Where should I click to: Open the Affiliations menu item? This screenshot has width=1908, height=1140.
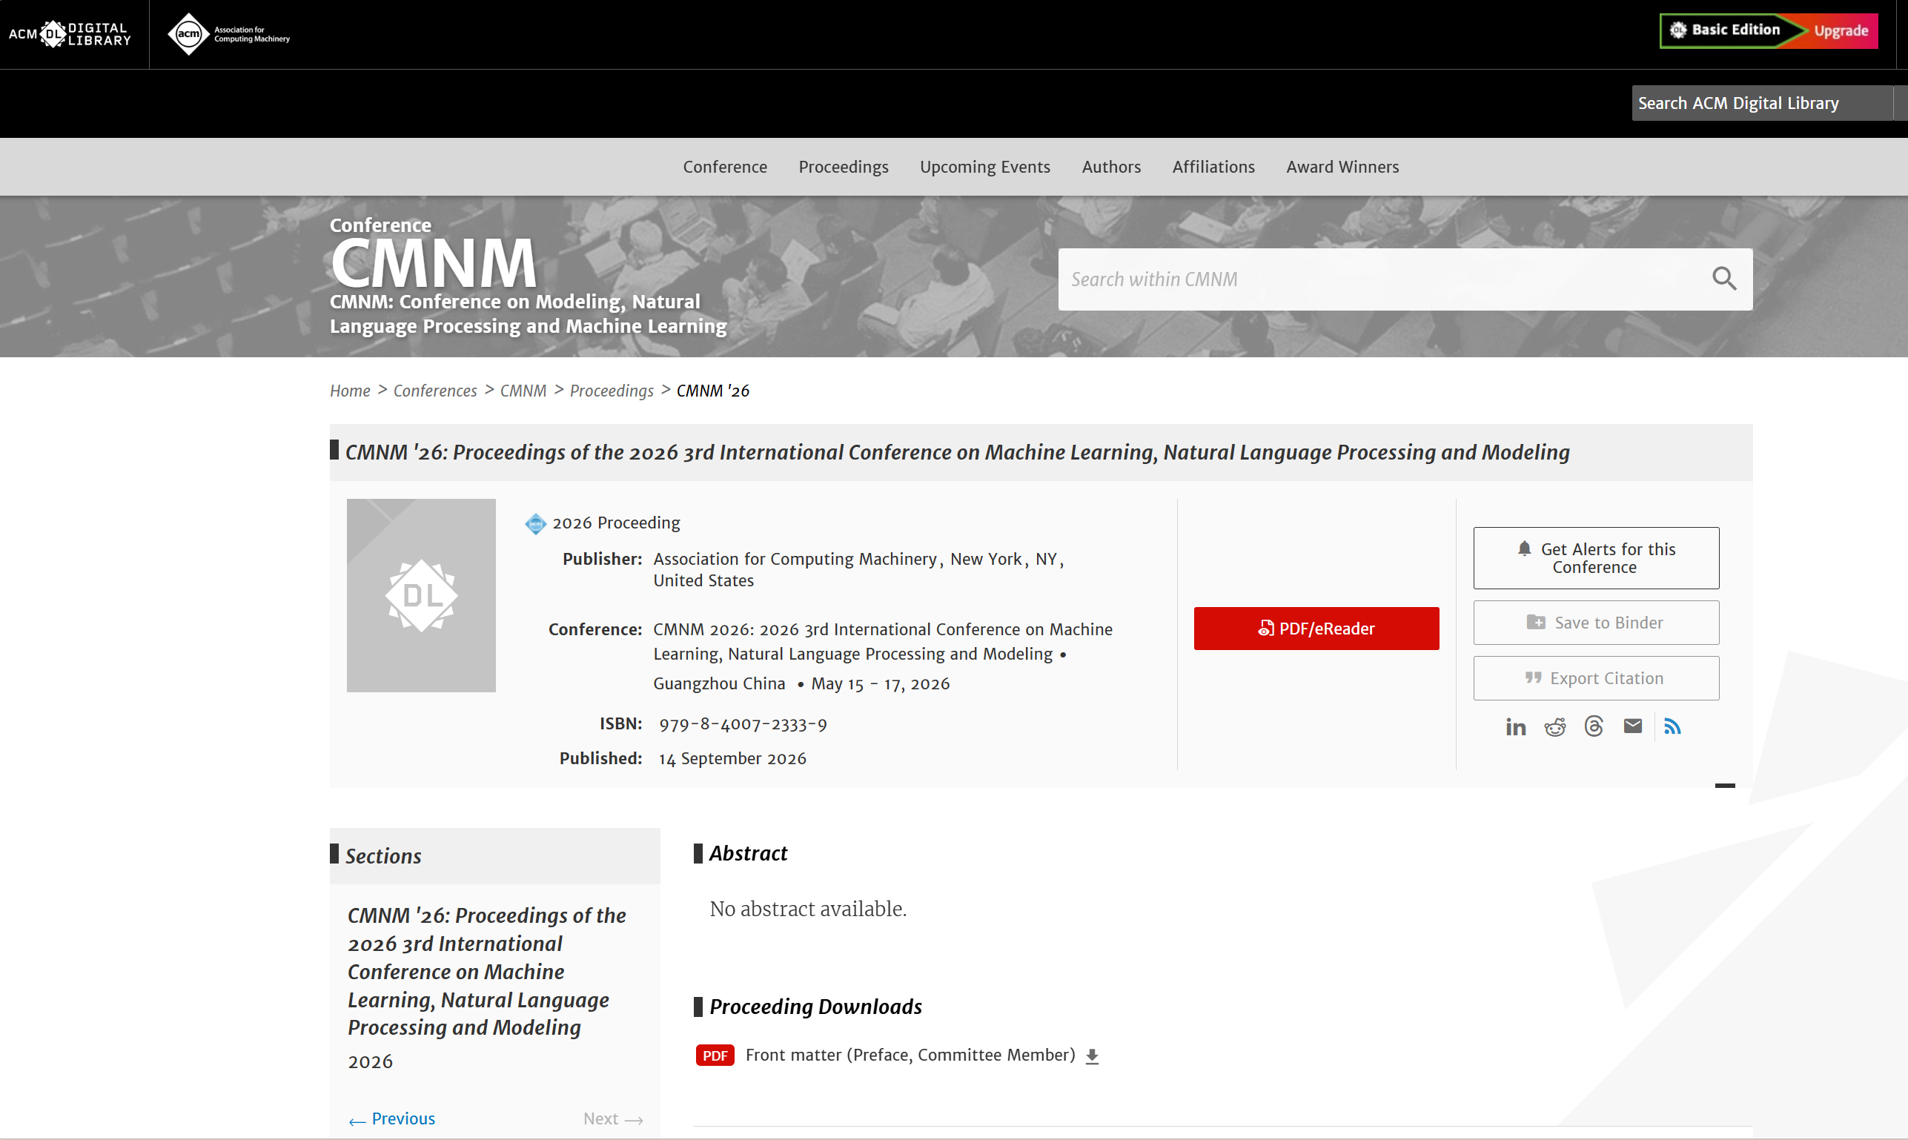[x=1213, y=167]
